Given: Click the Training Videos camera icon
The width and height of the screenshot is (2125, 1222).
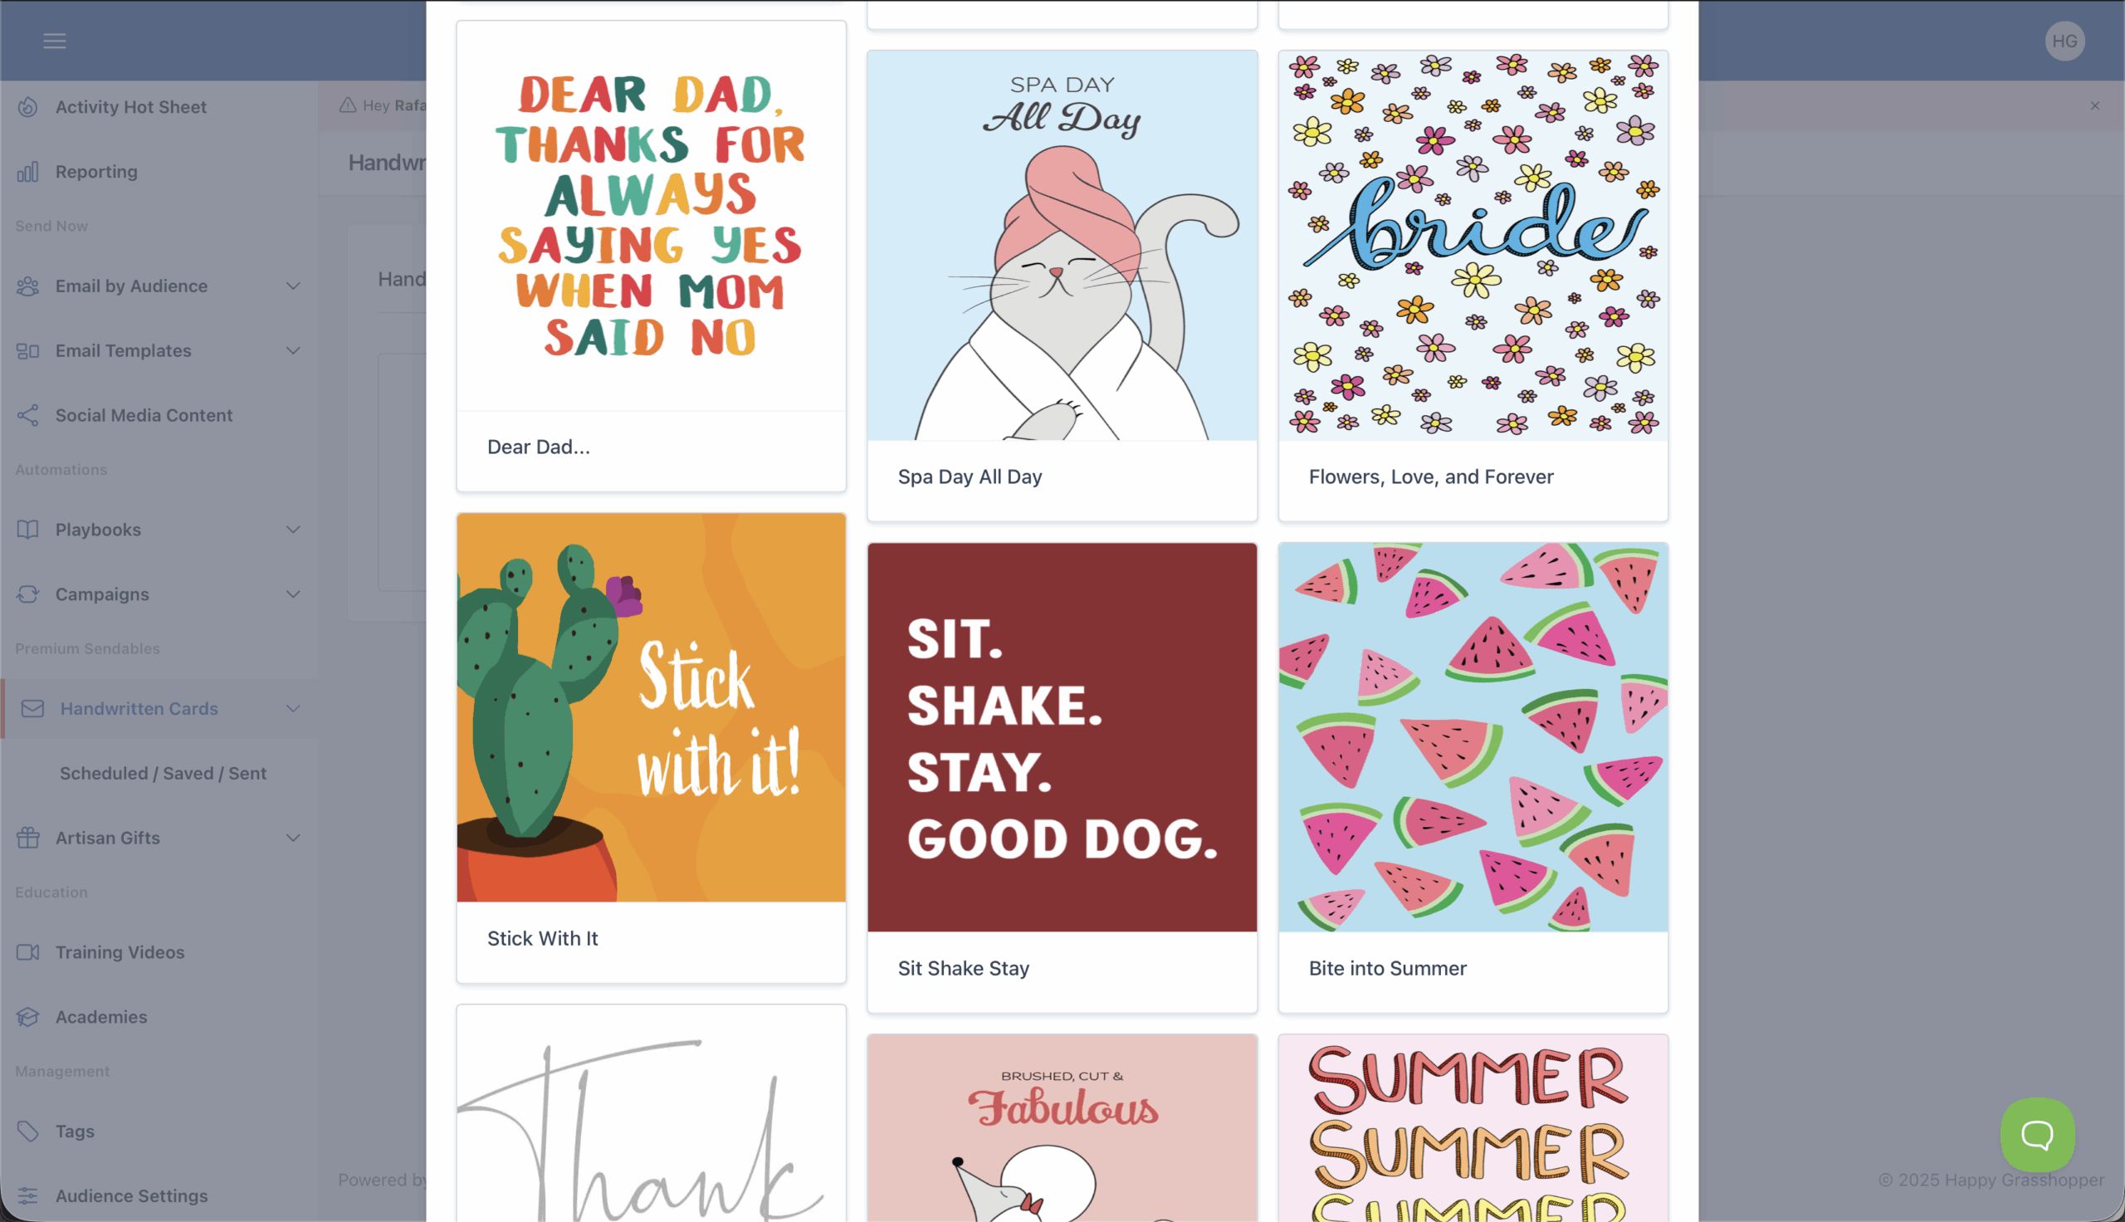Looking at the screenshot, I should point(27,951).
